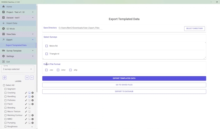The width and height of the screenshot is (220, 129).
Task: Check the Segment layer checkbox
Action: tap(5, 89)
